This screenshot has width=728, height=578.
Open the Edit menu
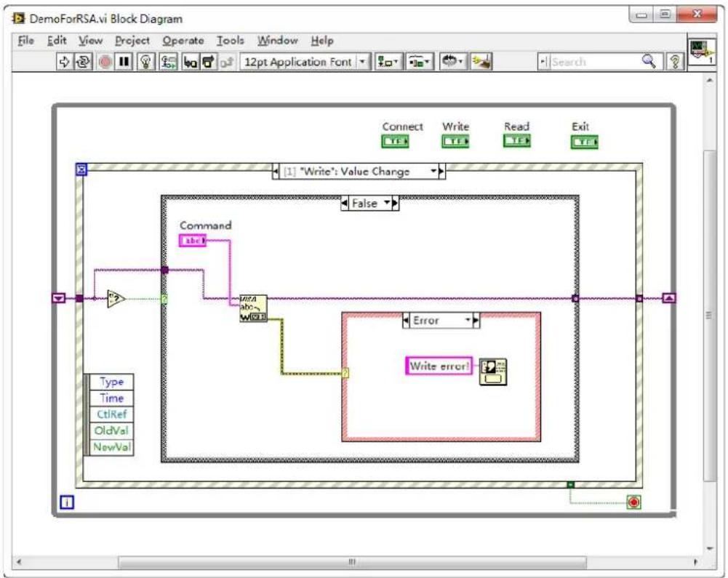tap(57, 41)
